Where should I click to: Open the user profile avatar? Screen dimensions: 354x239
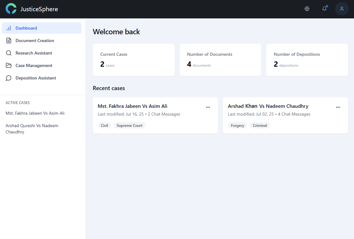[342, 9]
